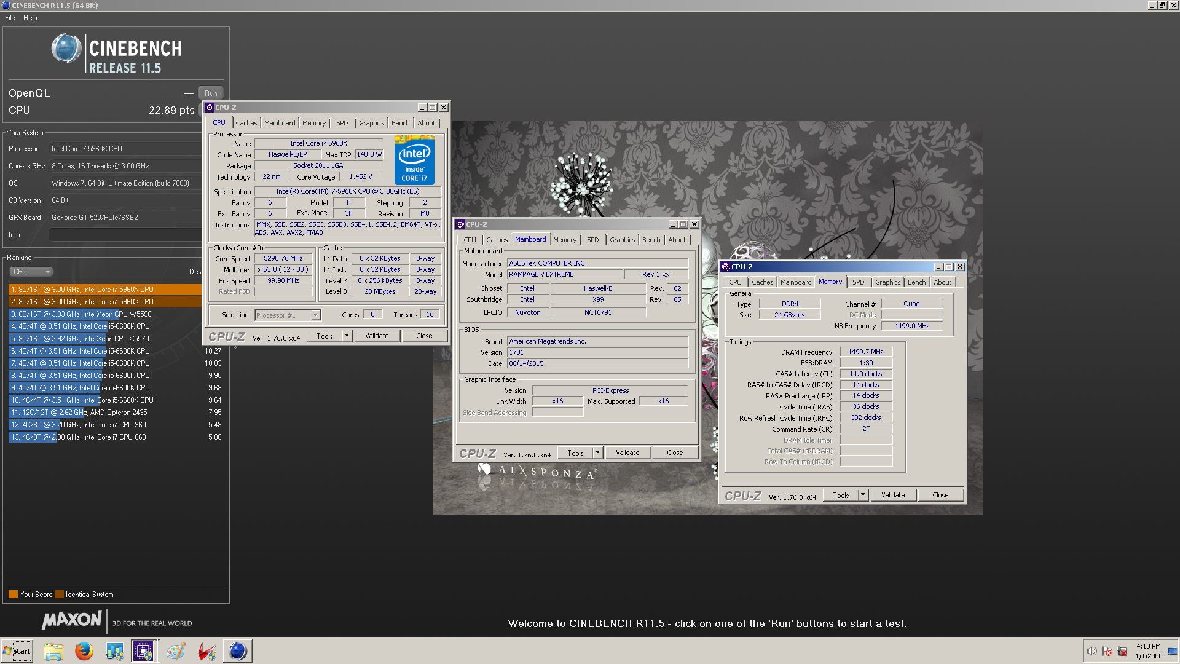Screen dimensions: 1180x664
Task: Click the MAXON logo
Action: coord(71,620)
